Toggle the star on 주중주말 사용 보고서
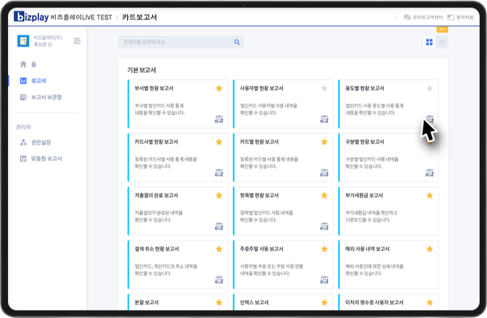The height and width of the screenshot is (318, 487). tap(324, 249)
